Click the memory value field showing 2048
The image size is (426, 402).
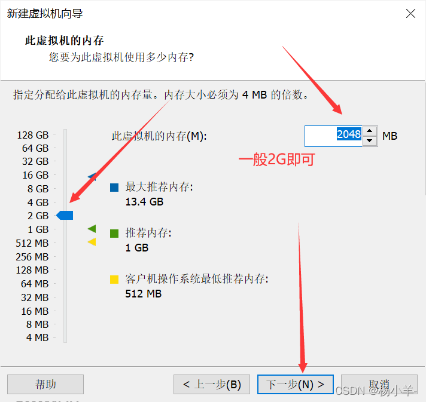(333, 136)
